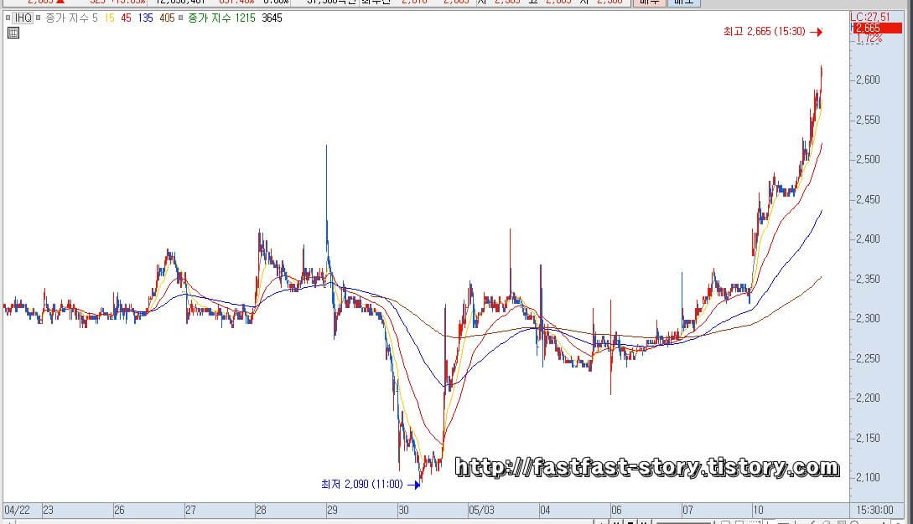
Task: Click the red buy button in top bar
Action: [649, 3]
